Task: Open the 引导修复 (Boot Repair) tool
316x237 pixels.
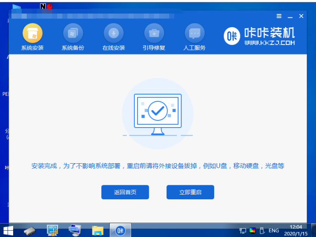Action: pyautogui.click(x=154, y=33)
